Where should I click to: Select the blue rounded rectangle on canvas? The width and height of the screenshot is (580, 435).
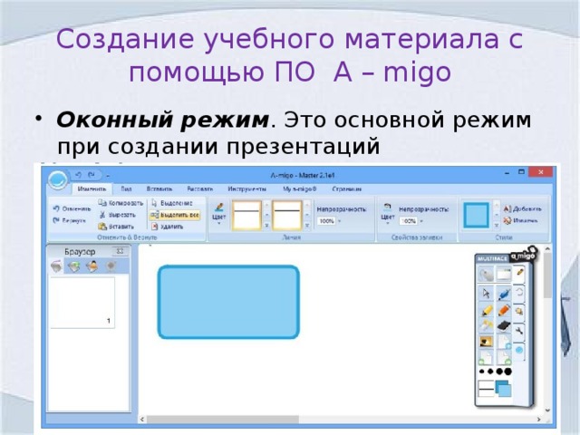228,302
